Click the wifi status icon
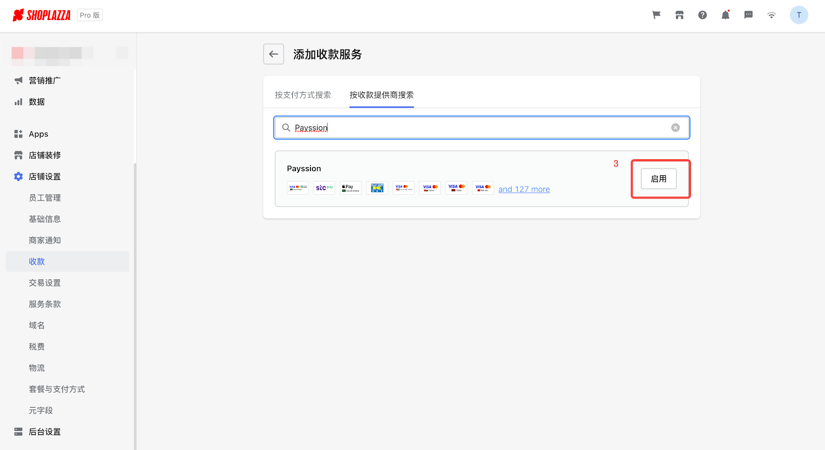This screenshot has height=450, width=825. (x=771, y=15)
